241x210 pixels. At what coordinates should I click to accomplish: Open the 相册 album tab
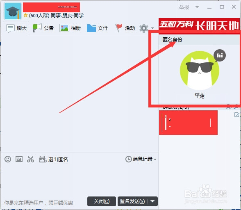click(70, 28)
